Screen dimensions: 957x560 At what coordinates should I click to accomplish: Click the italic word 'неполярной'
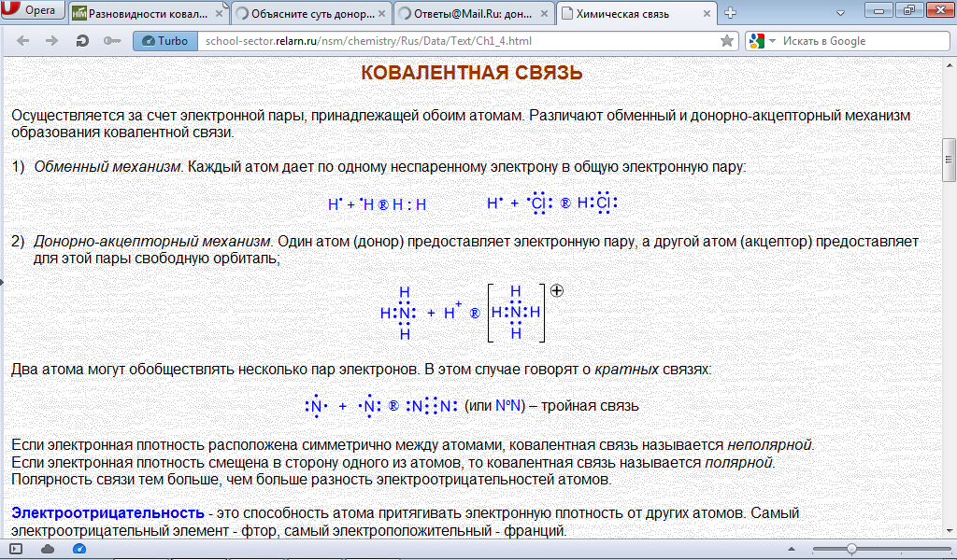[x=770, y=445]
